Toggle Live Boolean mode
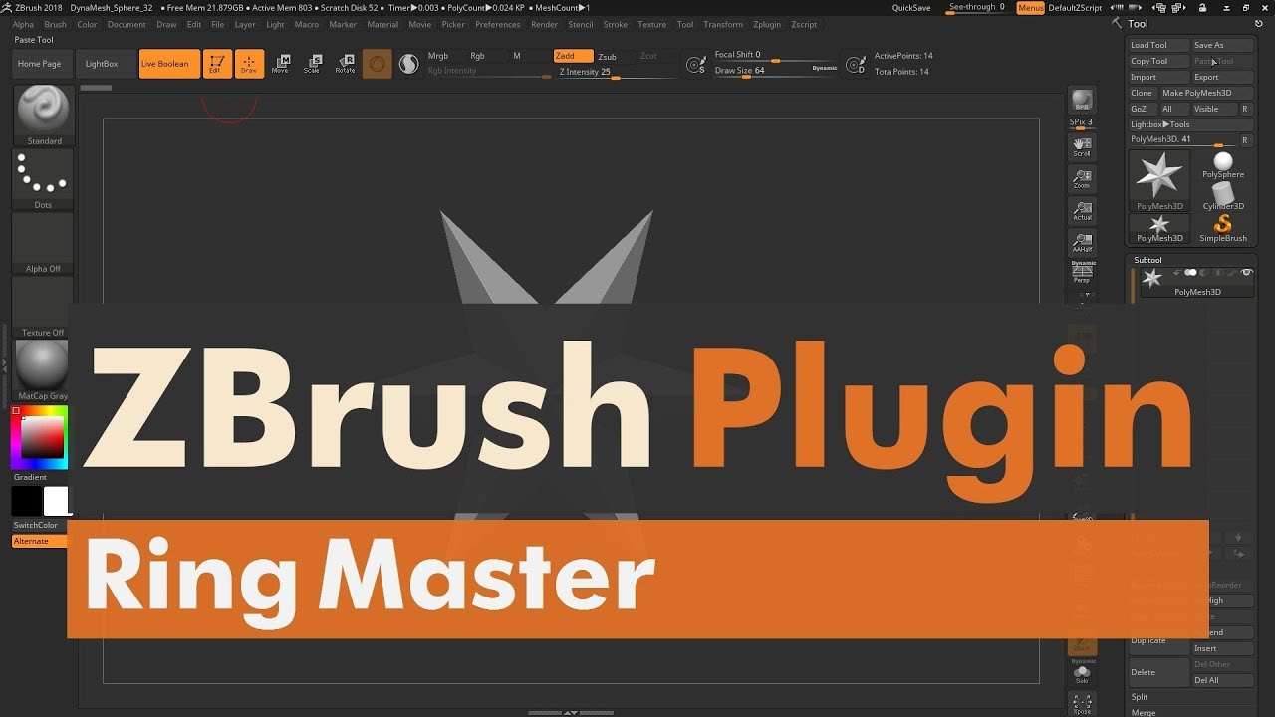 (169, 64)
